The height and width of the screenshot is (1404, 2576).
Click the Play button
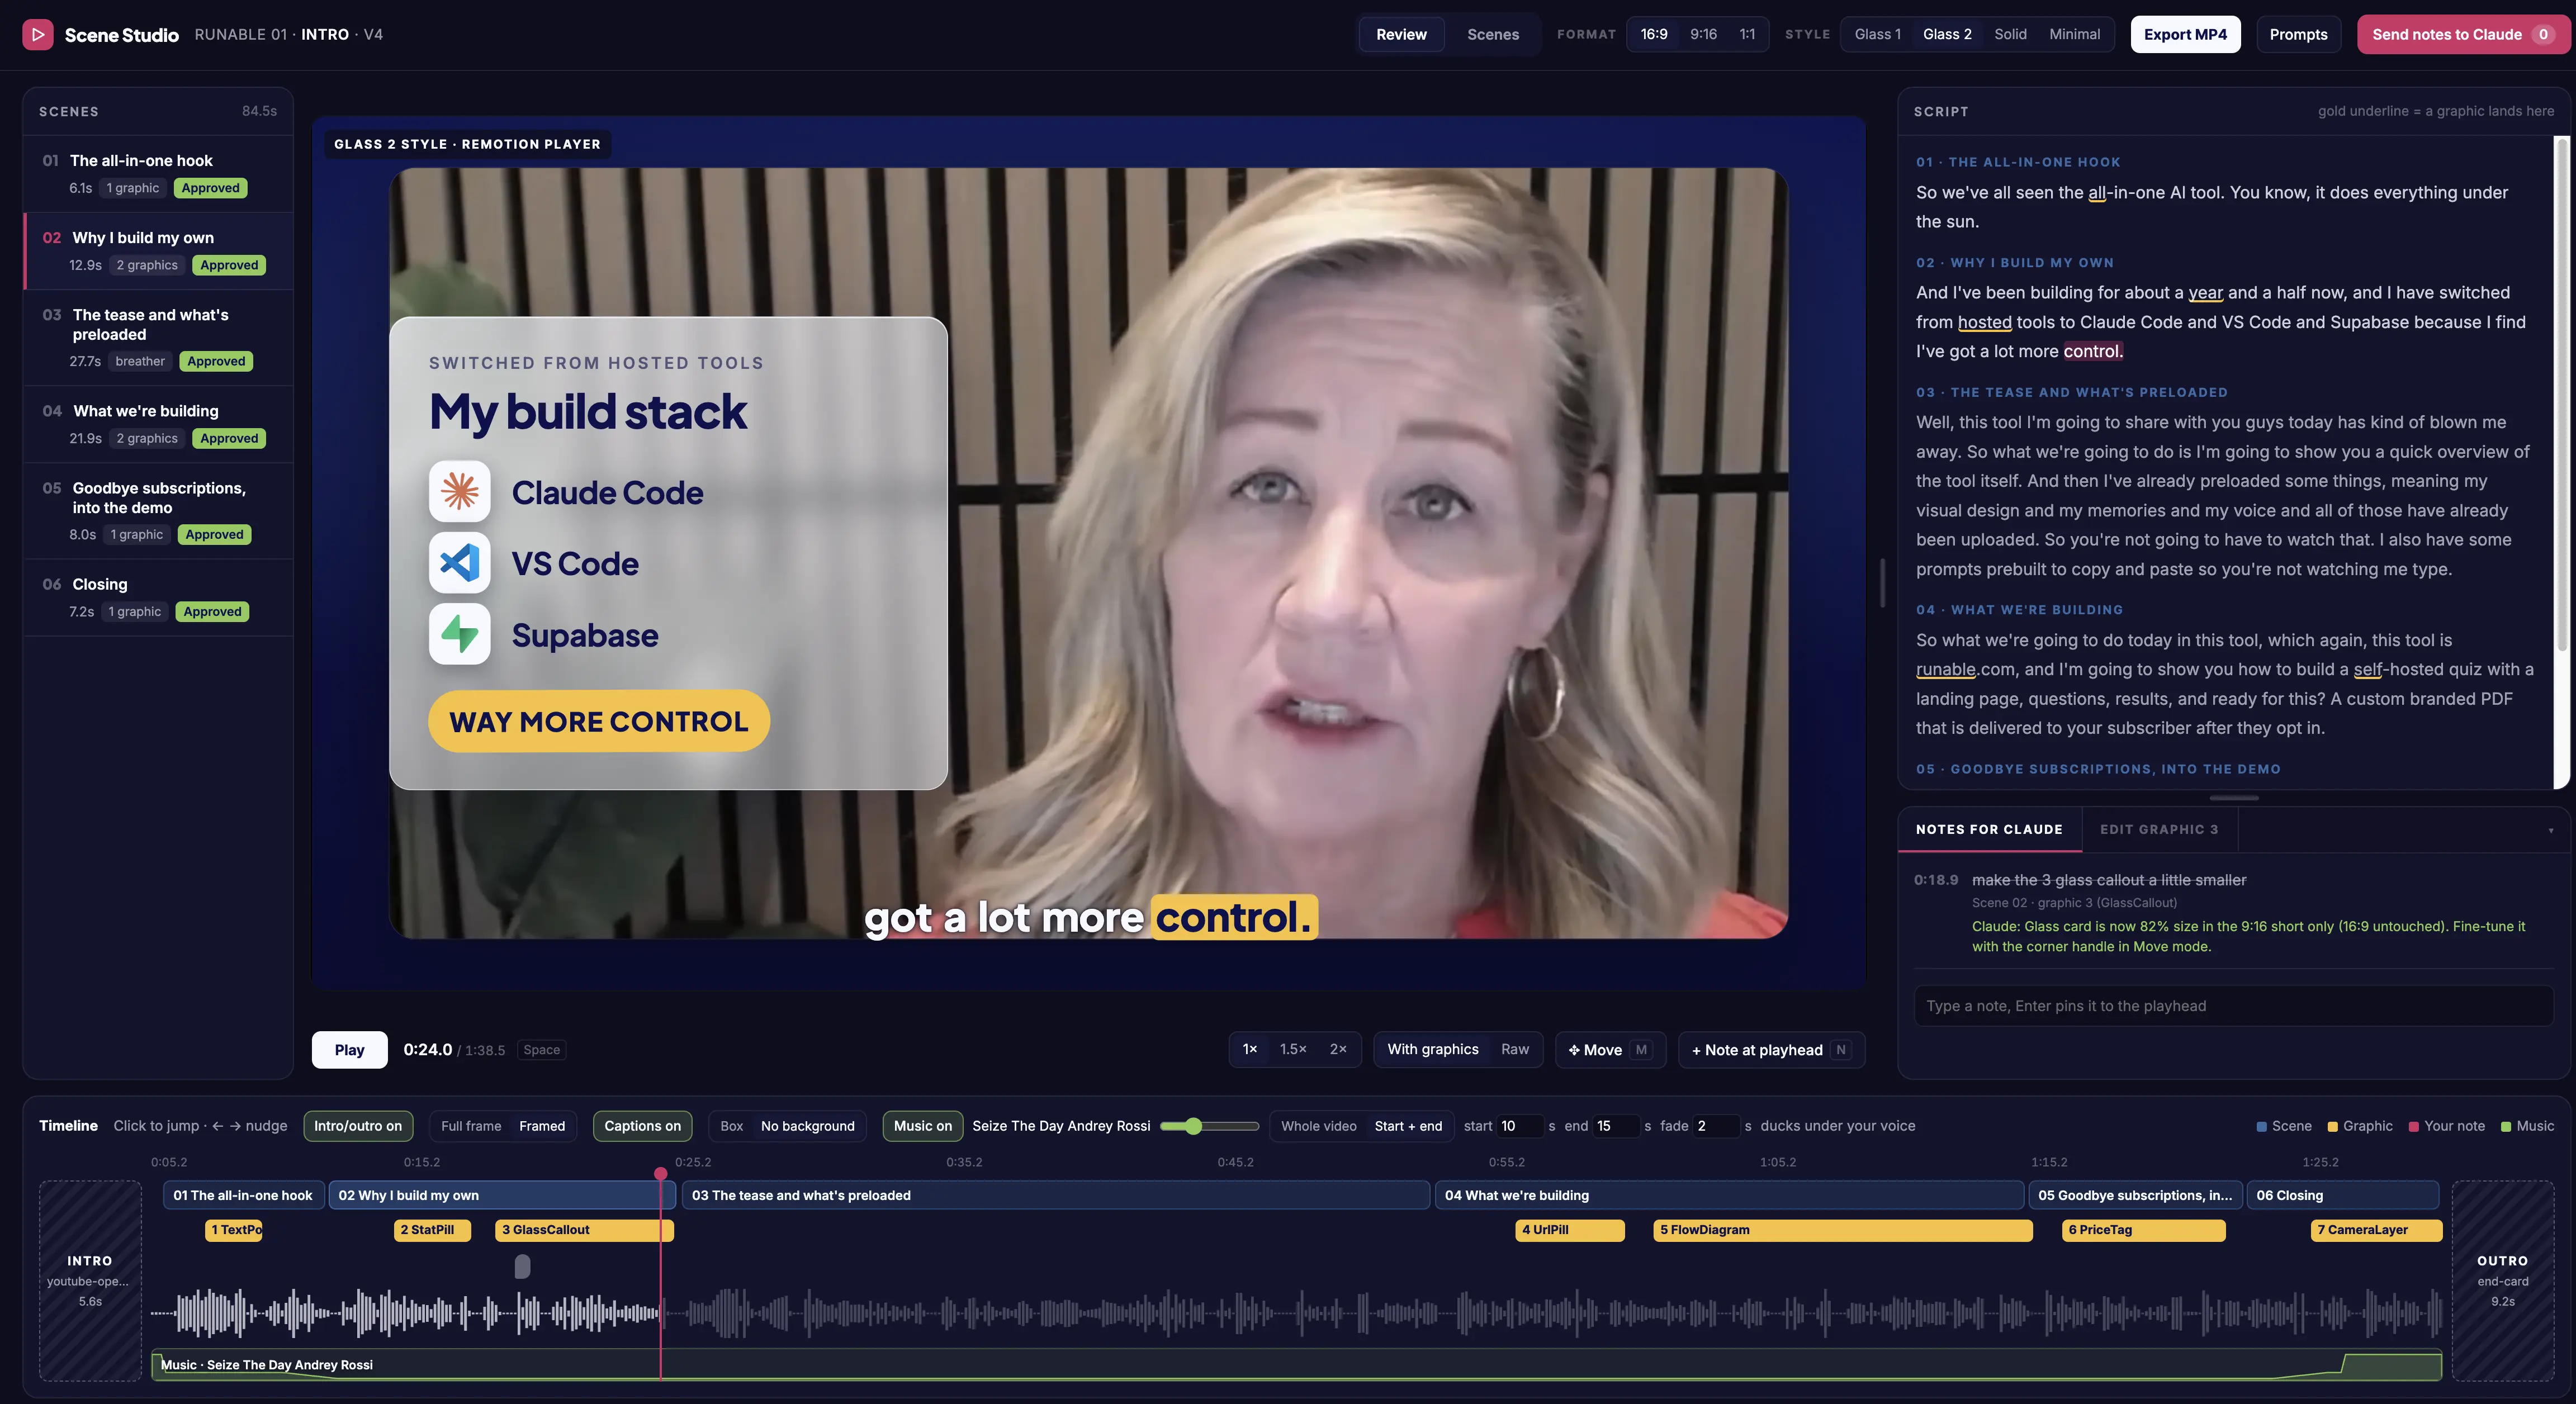[x=349, y=1049]
